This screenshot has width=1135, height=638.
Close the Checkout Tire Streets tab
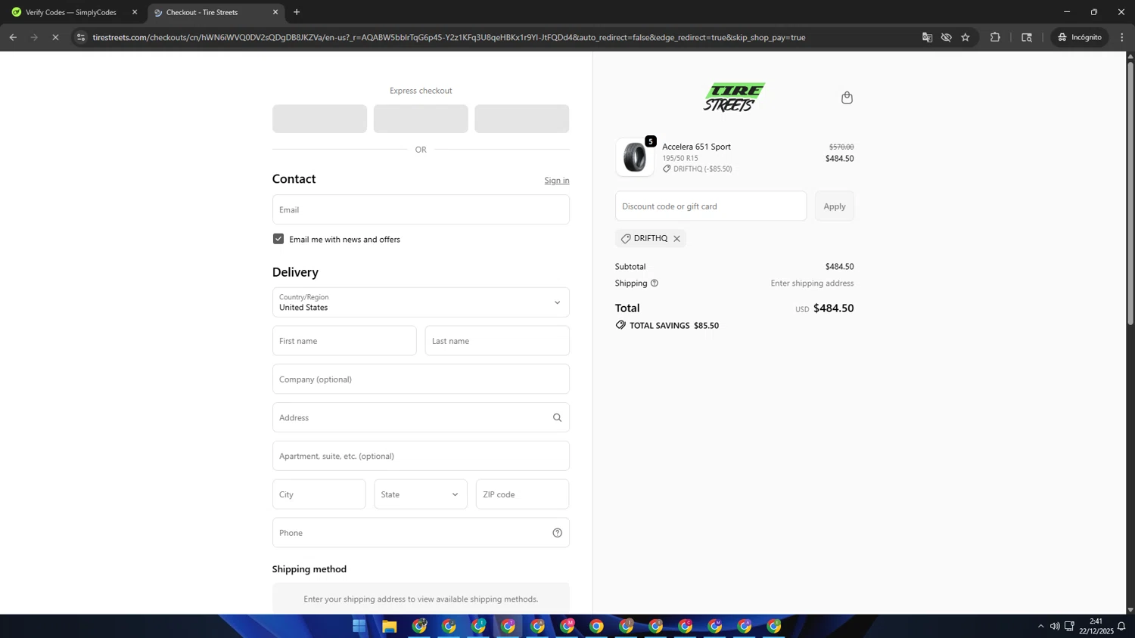(x=275, y=12)
